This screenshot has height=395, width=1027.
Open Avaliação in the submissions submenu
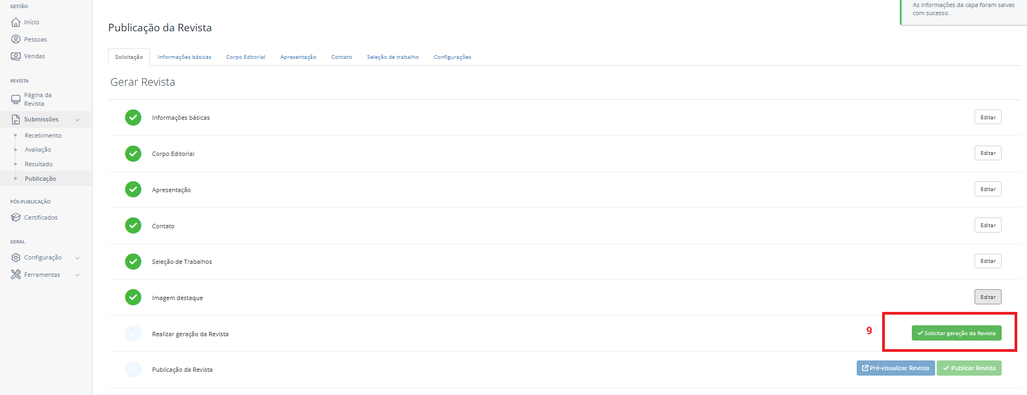(38, 149)
